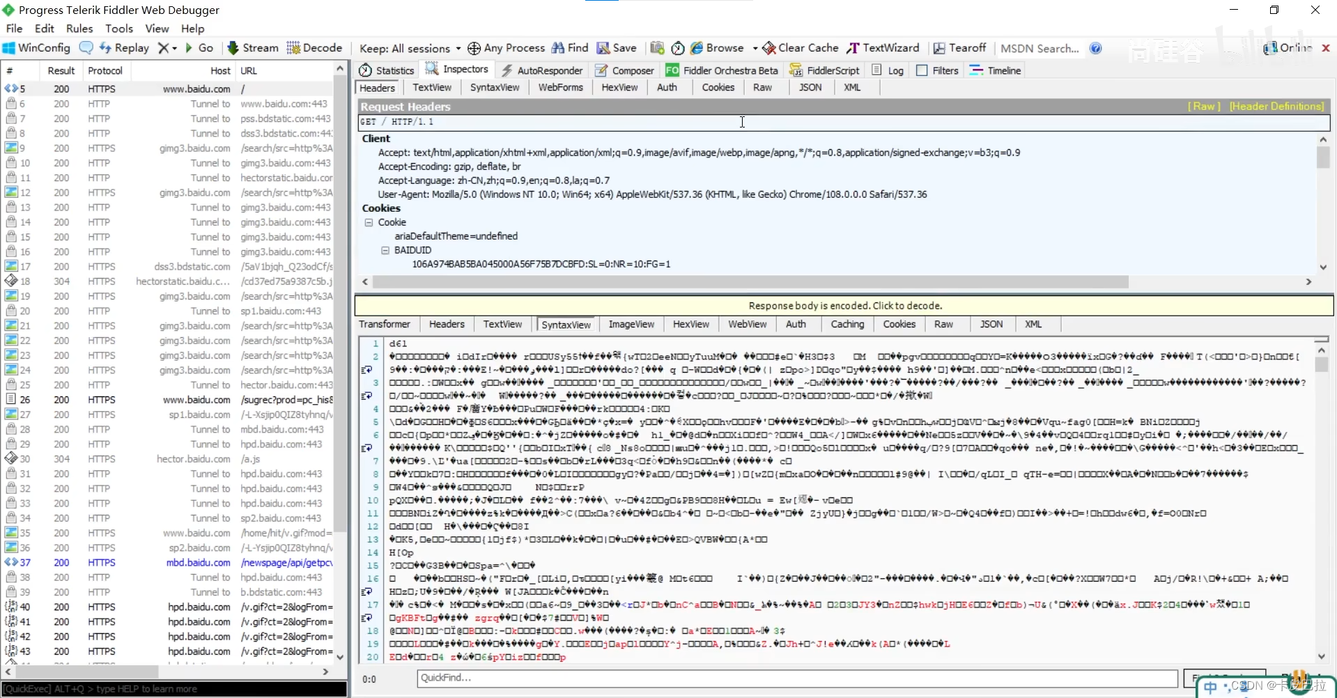Open the Keep All sessions dropdown
The image size is (1337, 698).
coord(410,48)
